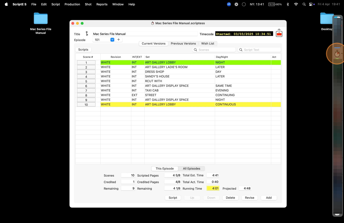Click the gear-shaped menu bar icon

pyautogui.click(x=236, y=4)
